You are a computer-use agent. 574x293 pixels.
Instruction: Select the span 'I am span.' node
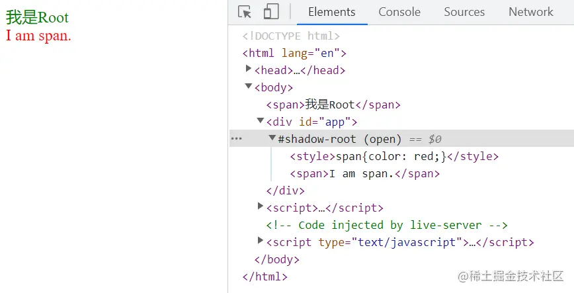[364, 173]
